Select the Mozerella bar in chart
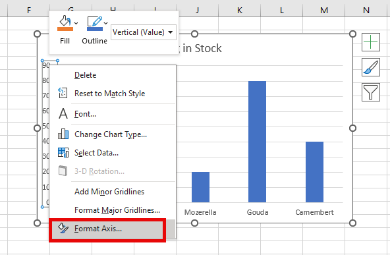 point(200,187)
